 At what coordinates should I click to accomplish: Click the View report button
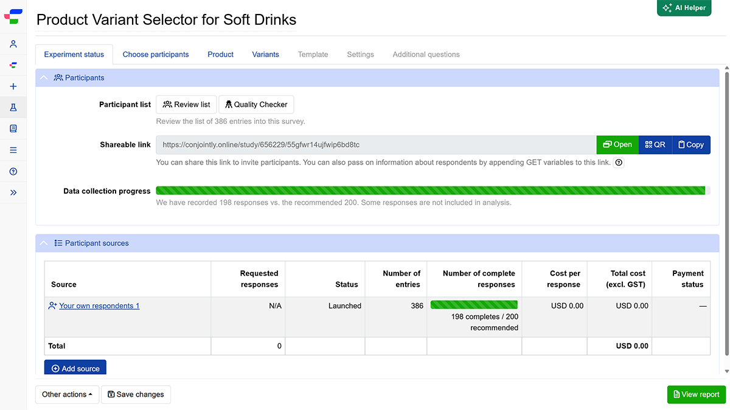697,394
